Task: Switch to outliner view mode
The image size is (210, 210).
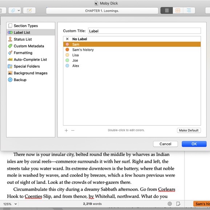Action: (189, 11)
